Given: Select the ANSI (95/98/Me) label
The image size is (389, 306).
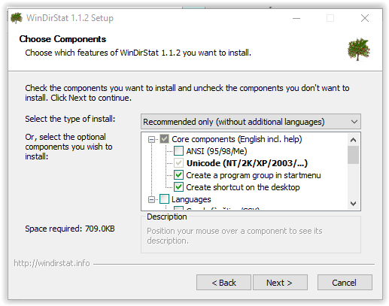Looking at the screenshot, I should (x=217, y=151).
